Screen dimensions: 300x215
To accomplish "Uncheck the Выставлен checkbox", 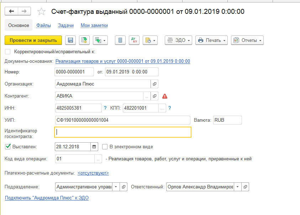I will coord(8,147).
